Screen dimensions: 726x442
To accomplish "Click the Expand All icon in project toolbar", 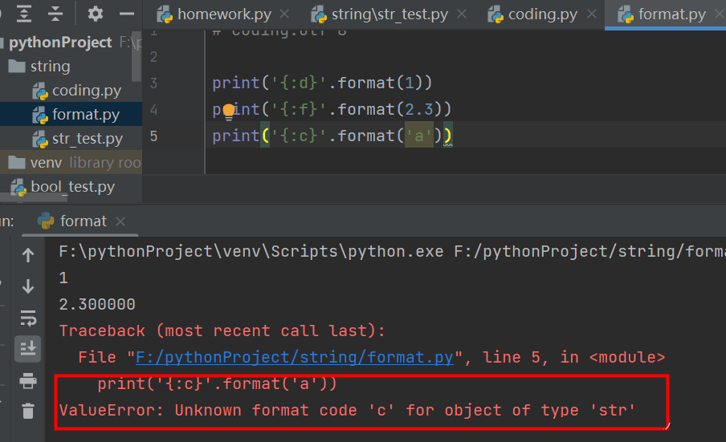I will pyautogui.click(x=24, y=14).
